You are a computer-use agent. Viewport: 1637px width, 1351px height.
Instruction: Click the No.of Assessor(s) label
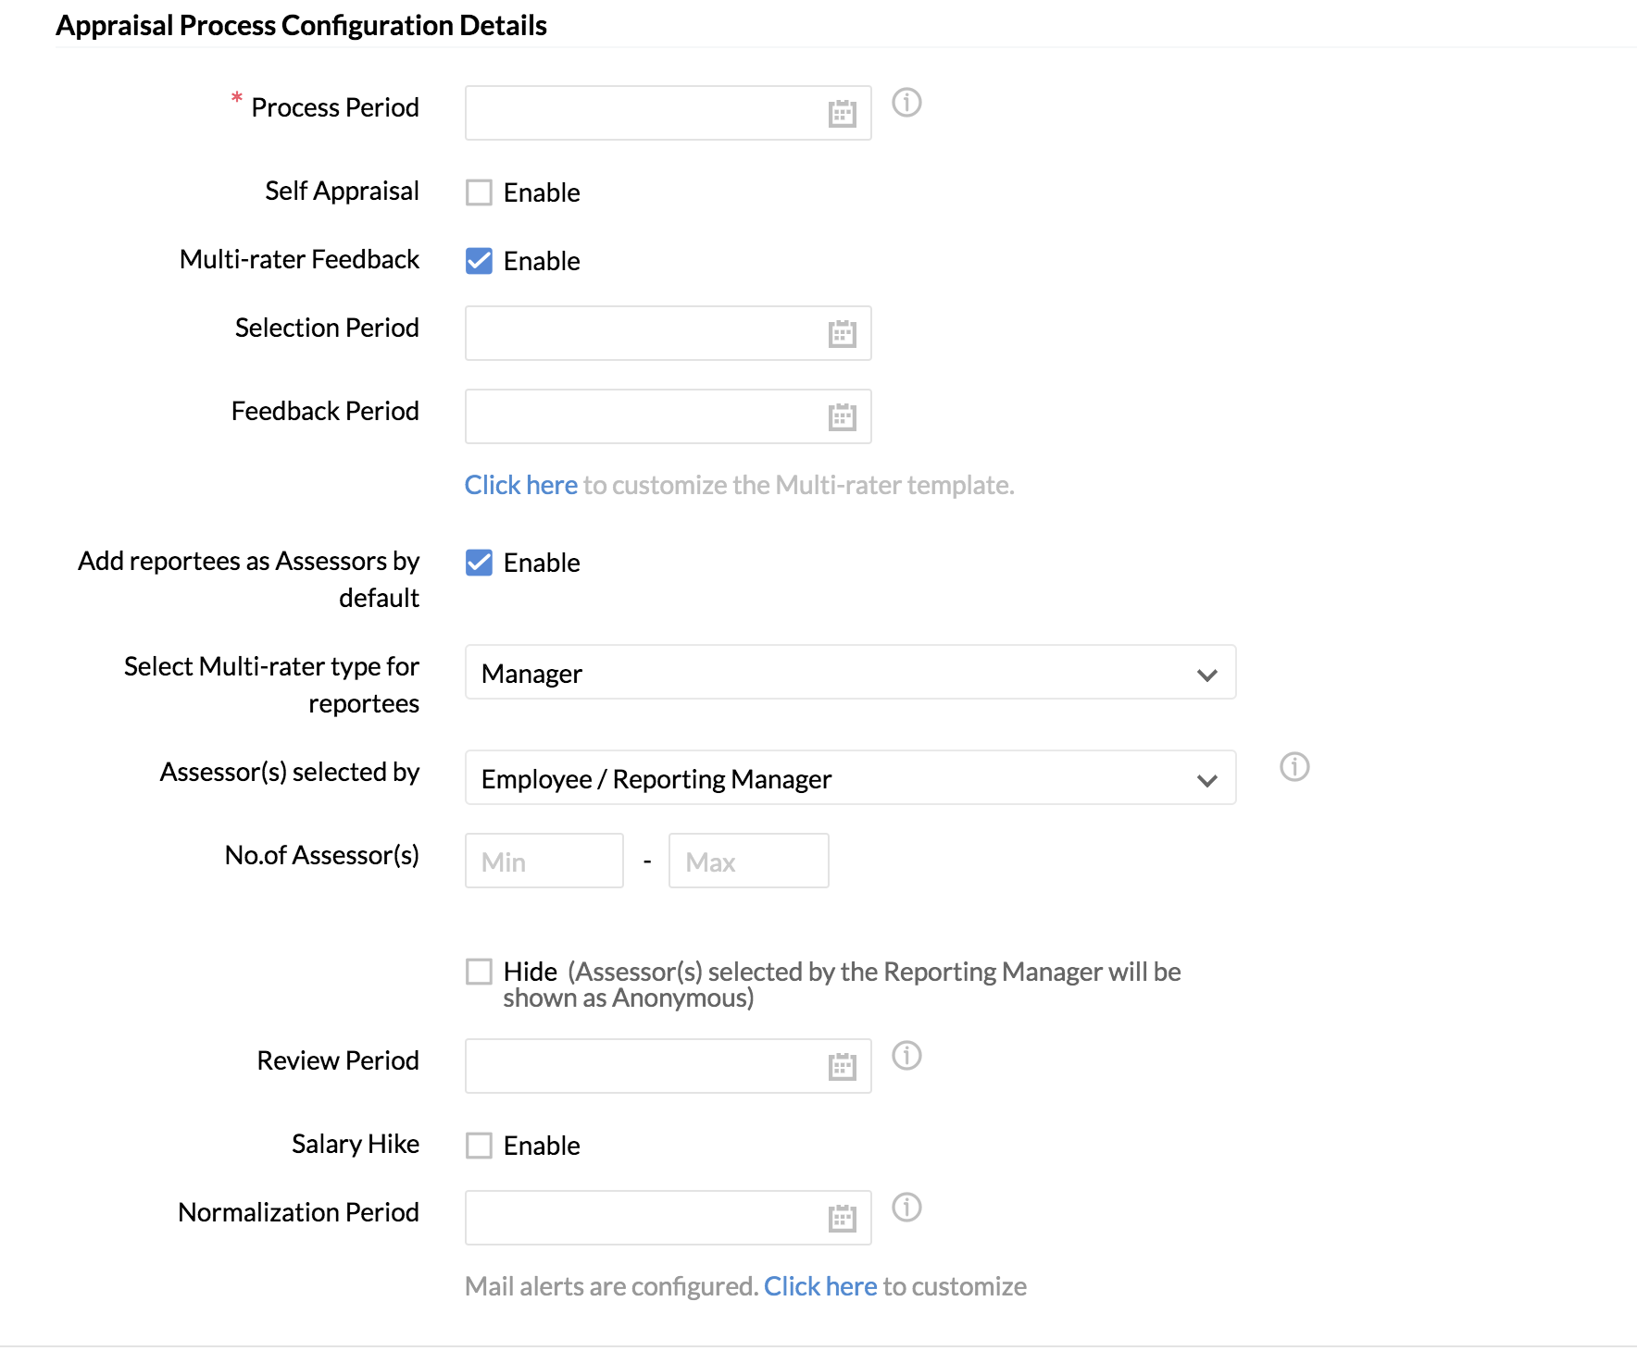pos(322,855)
